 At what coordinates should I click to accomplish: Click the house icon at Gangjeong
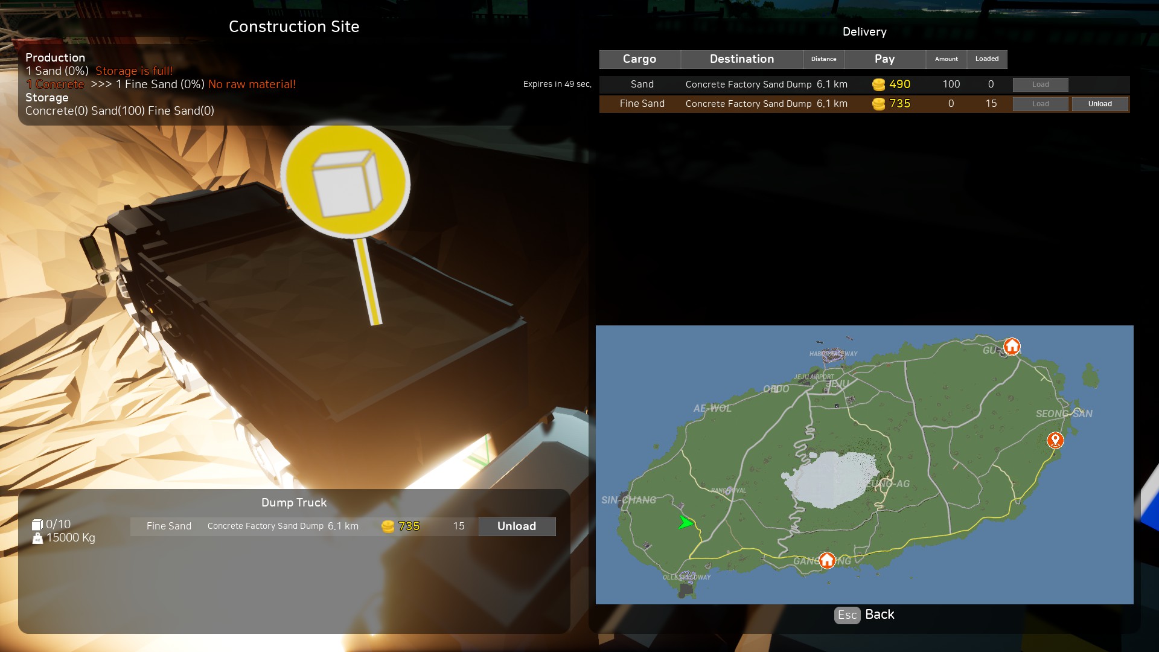827,560
